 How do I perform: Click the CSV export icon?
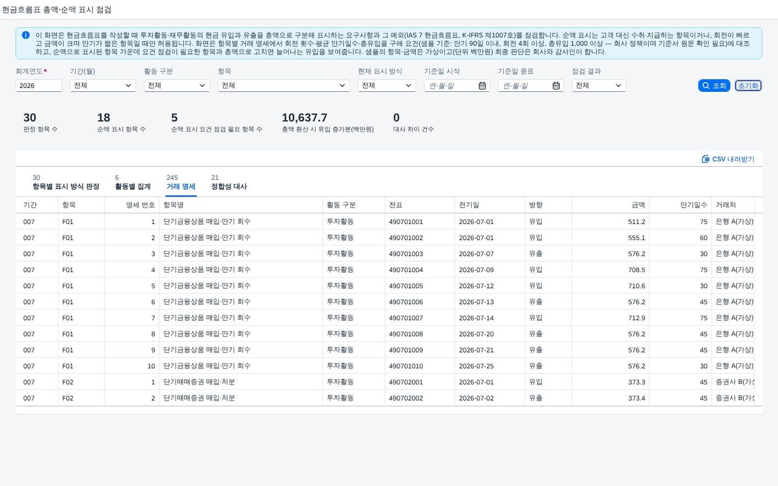705,159
